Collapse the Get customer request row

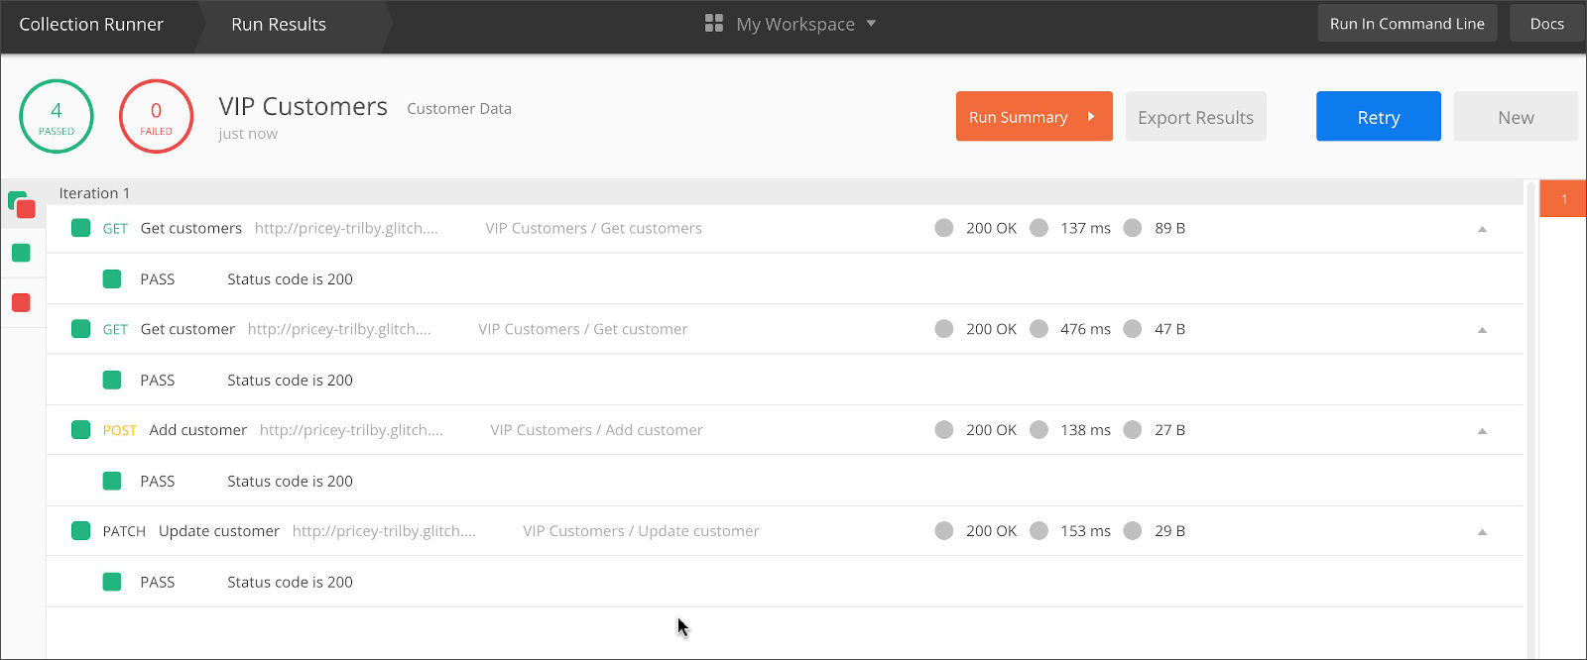1482,330
